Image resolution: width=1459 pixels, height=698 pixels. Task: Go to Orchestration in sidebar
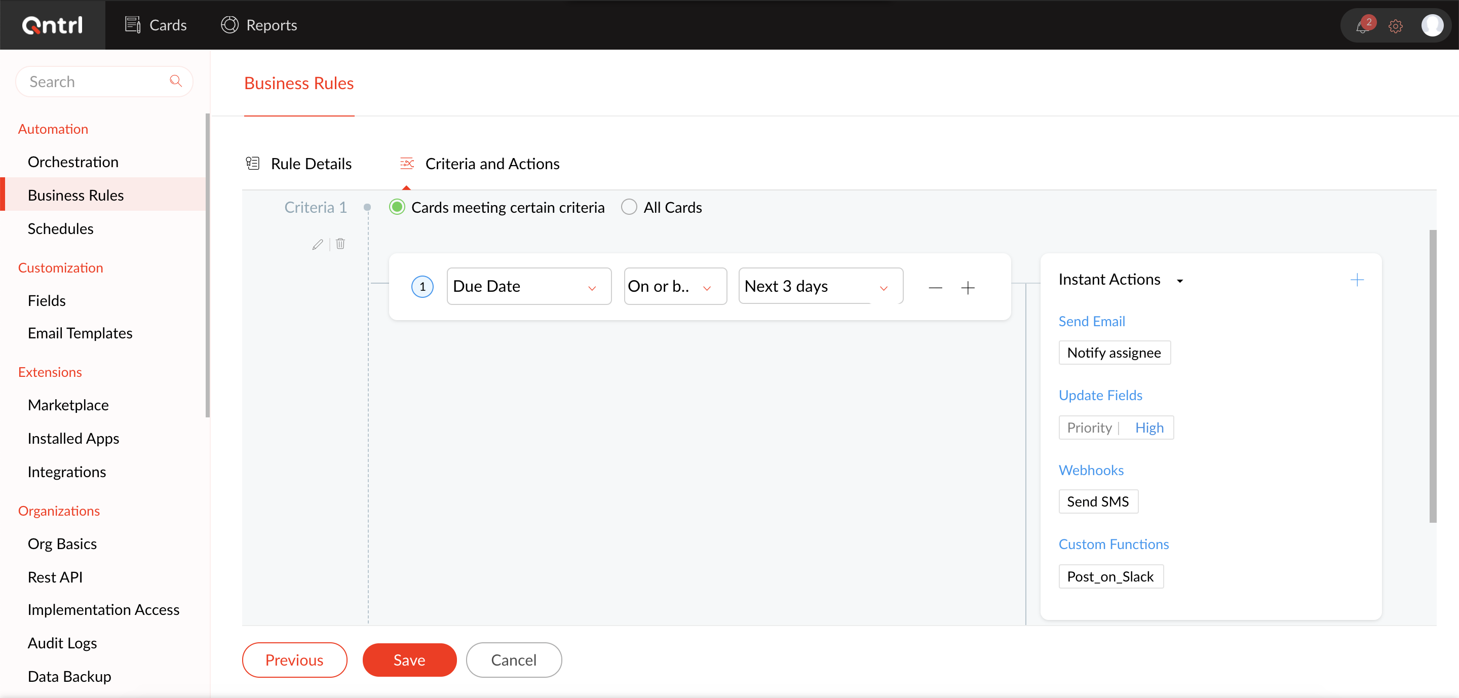point(73,162)
